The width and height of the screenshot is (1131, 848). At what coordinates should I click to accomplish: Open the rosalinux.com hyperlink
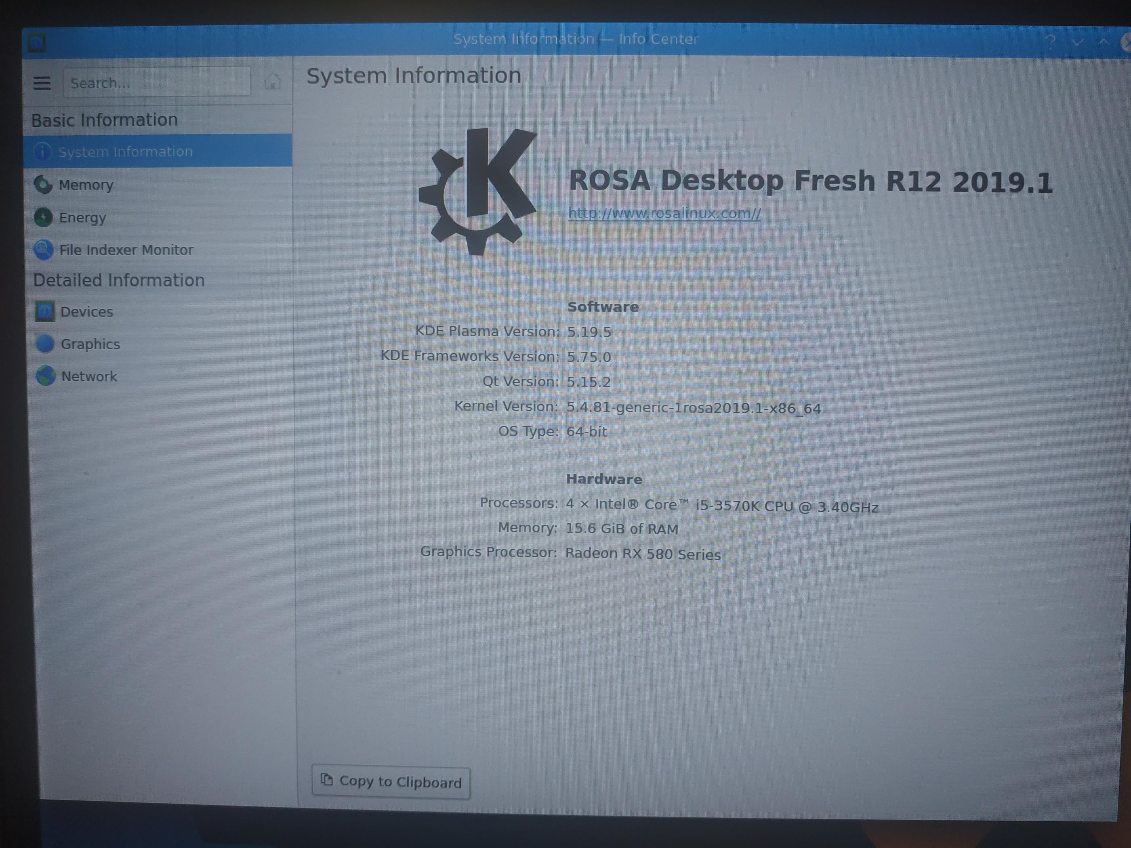664,213
